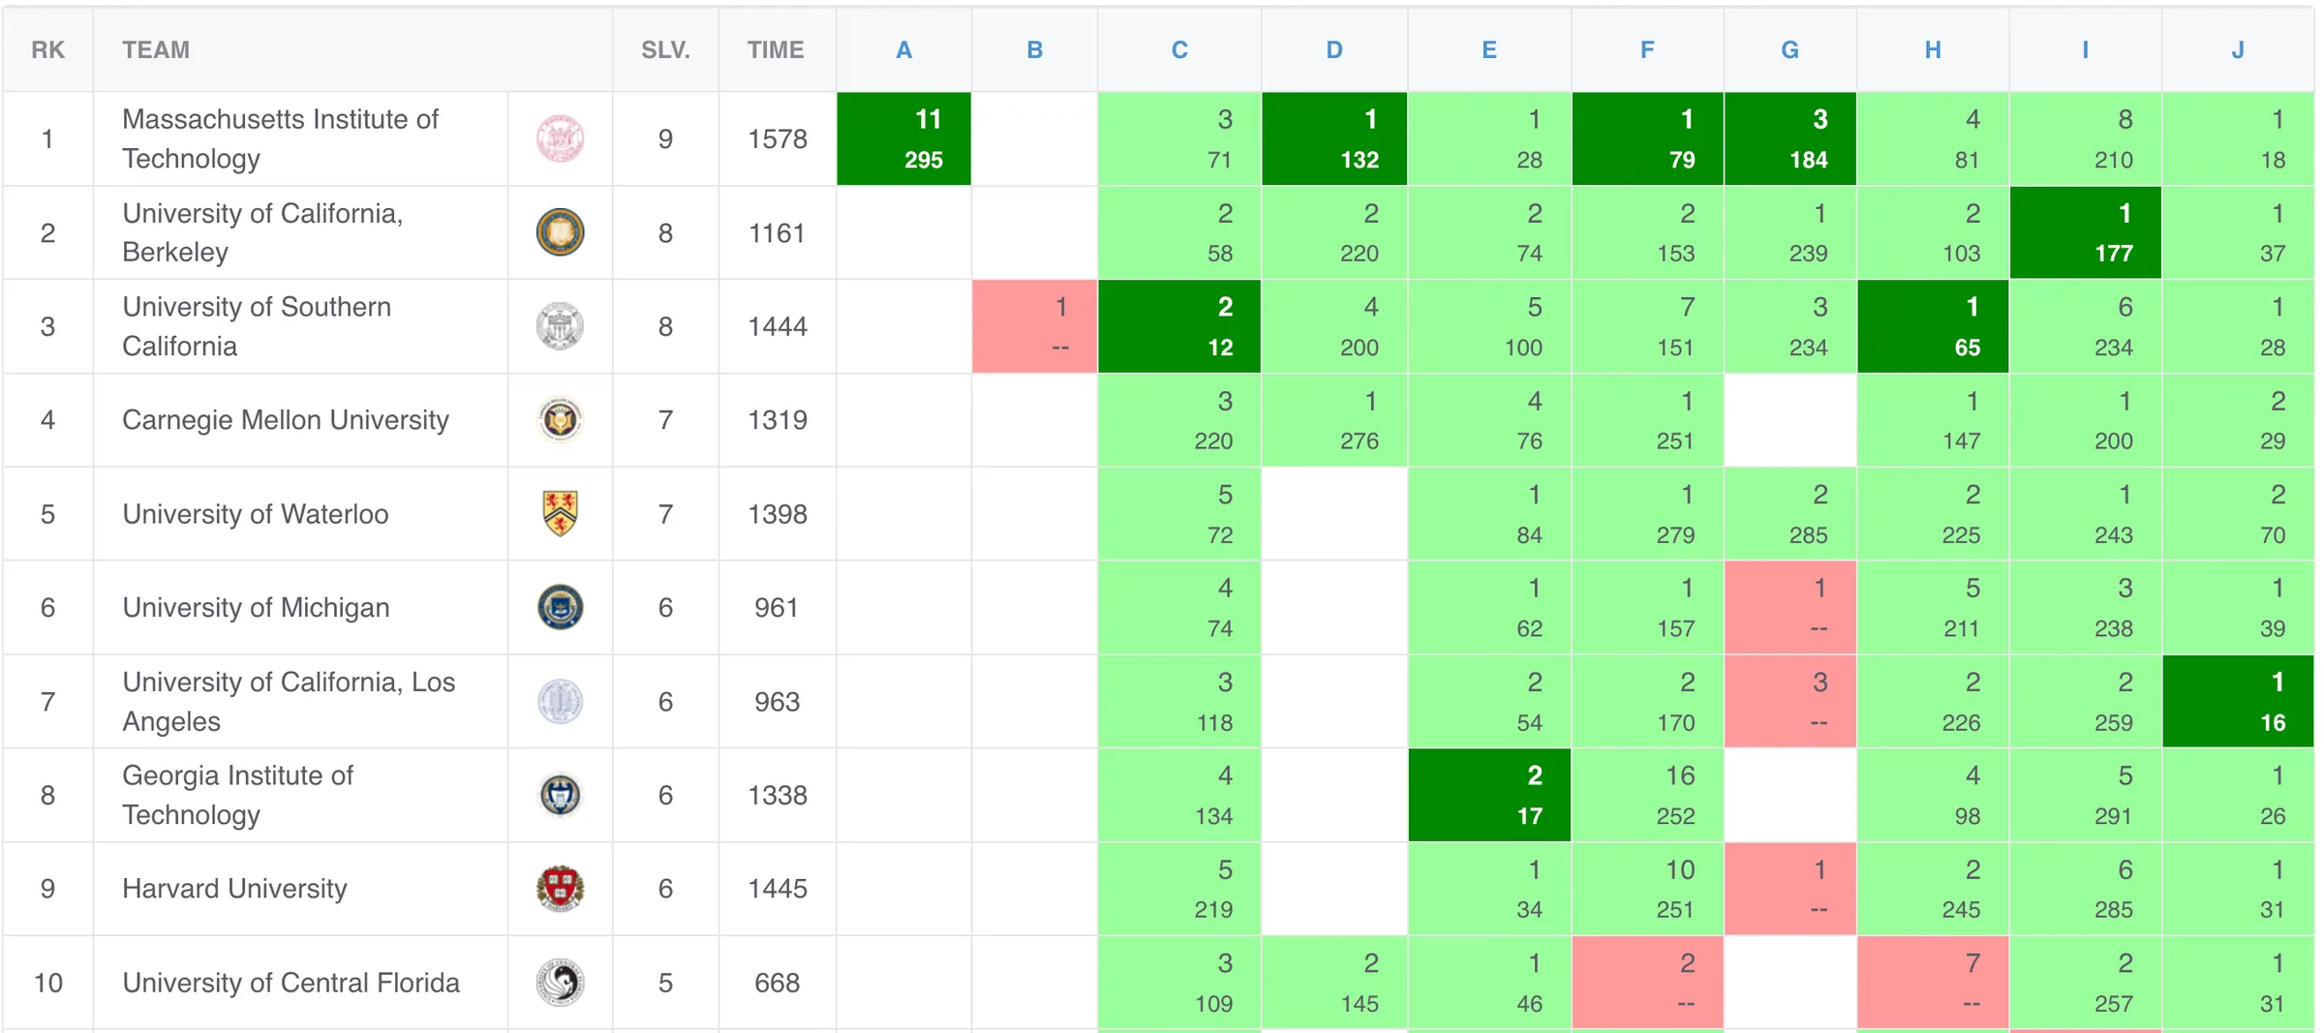The width and height of the screenshot is (2324, 1033).
Task: Click Georgia Tech's problem E cell showing 2 / 17
Action: [1489, 795]
